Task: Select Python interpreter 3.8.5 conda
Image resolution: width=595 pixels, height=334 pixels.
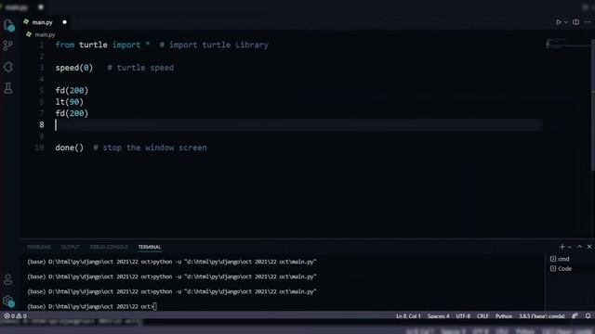Action: point(541,316)
